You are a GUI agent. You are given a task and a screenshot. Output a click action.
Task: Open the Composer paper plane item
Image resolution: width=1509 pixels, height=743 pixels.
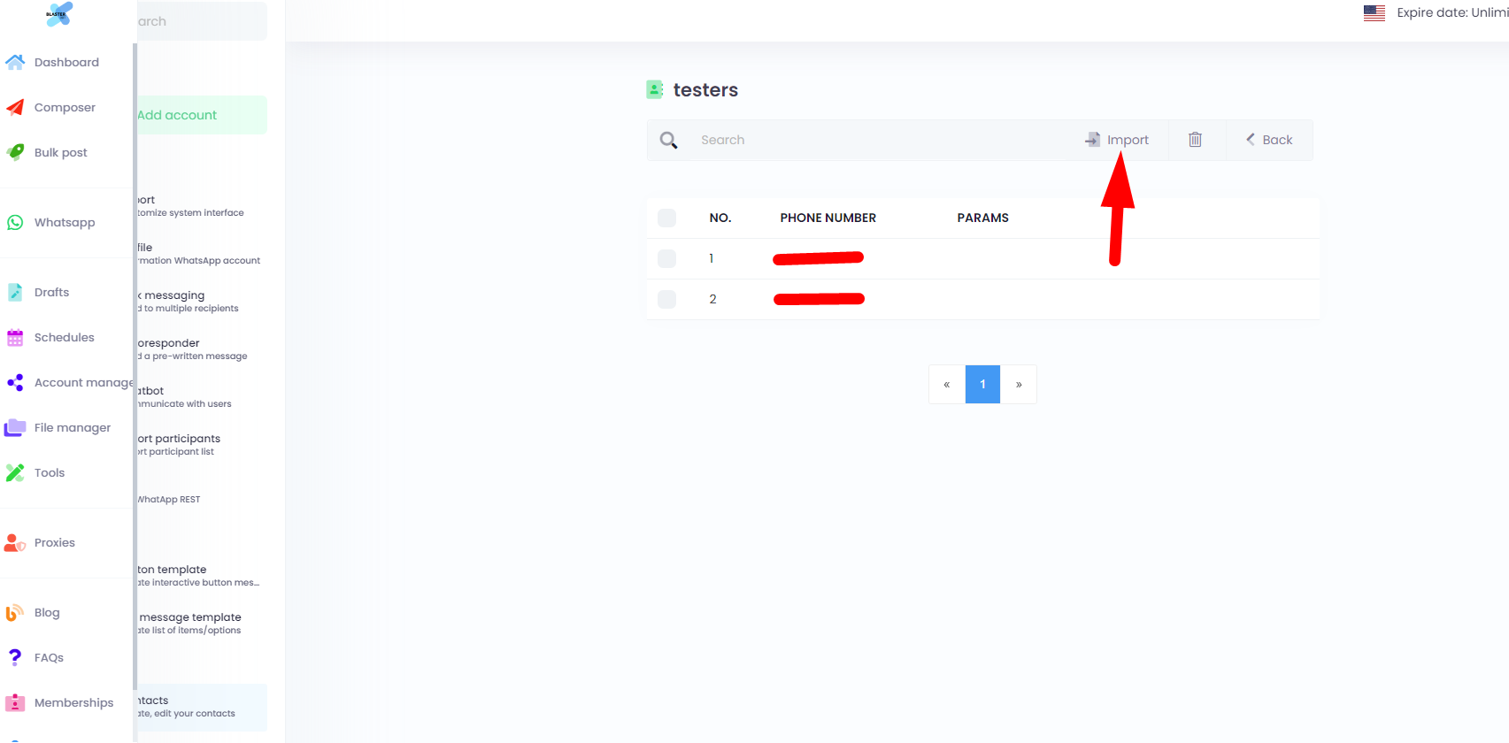[64, 107]
